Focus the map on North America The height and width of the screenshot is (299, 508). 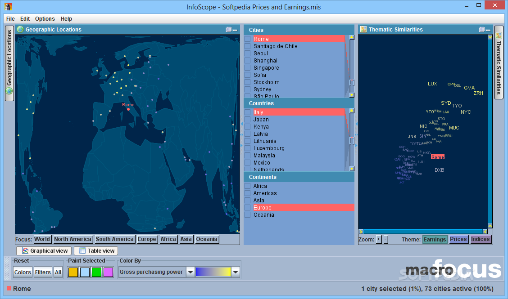pyautogui.click(x=73, y=239)
